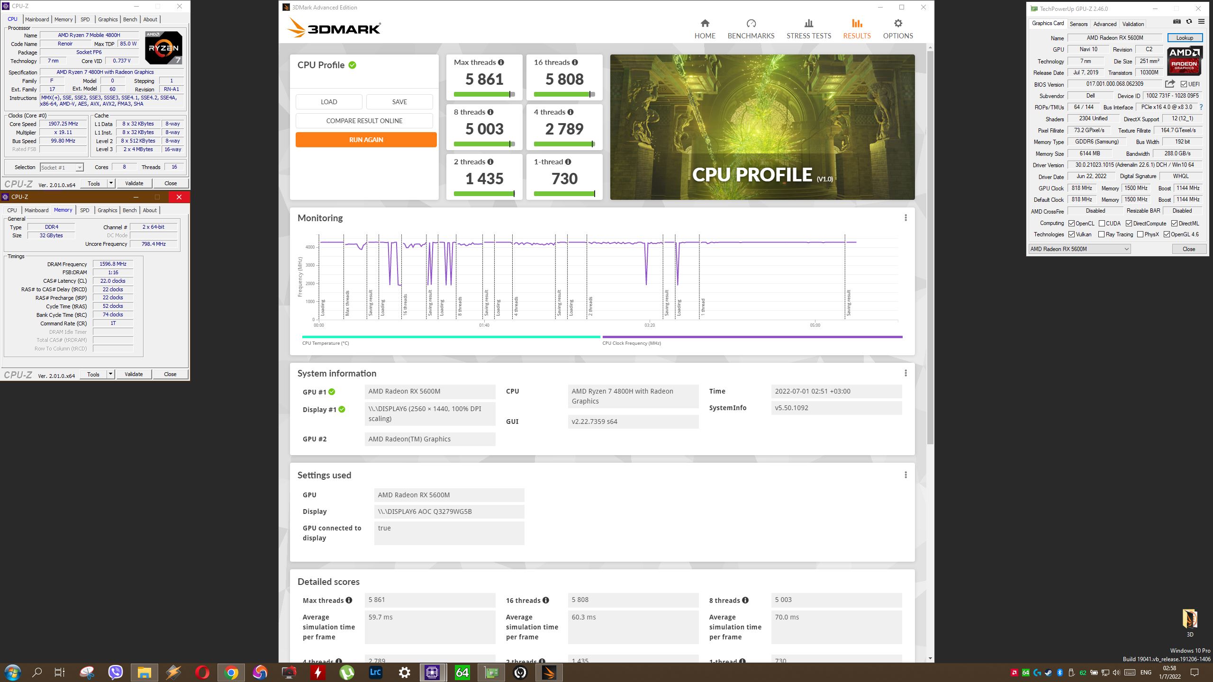Screen dimensions: 1213x682
Task: Toggle the DirectCompute checkbox
Action: pos(1129,224)
